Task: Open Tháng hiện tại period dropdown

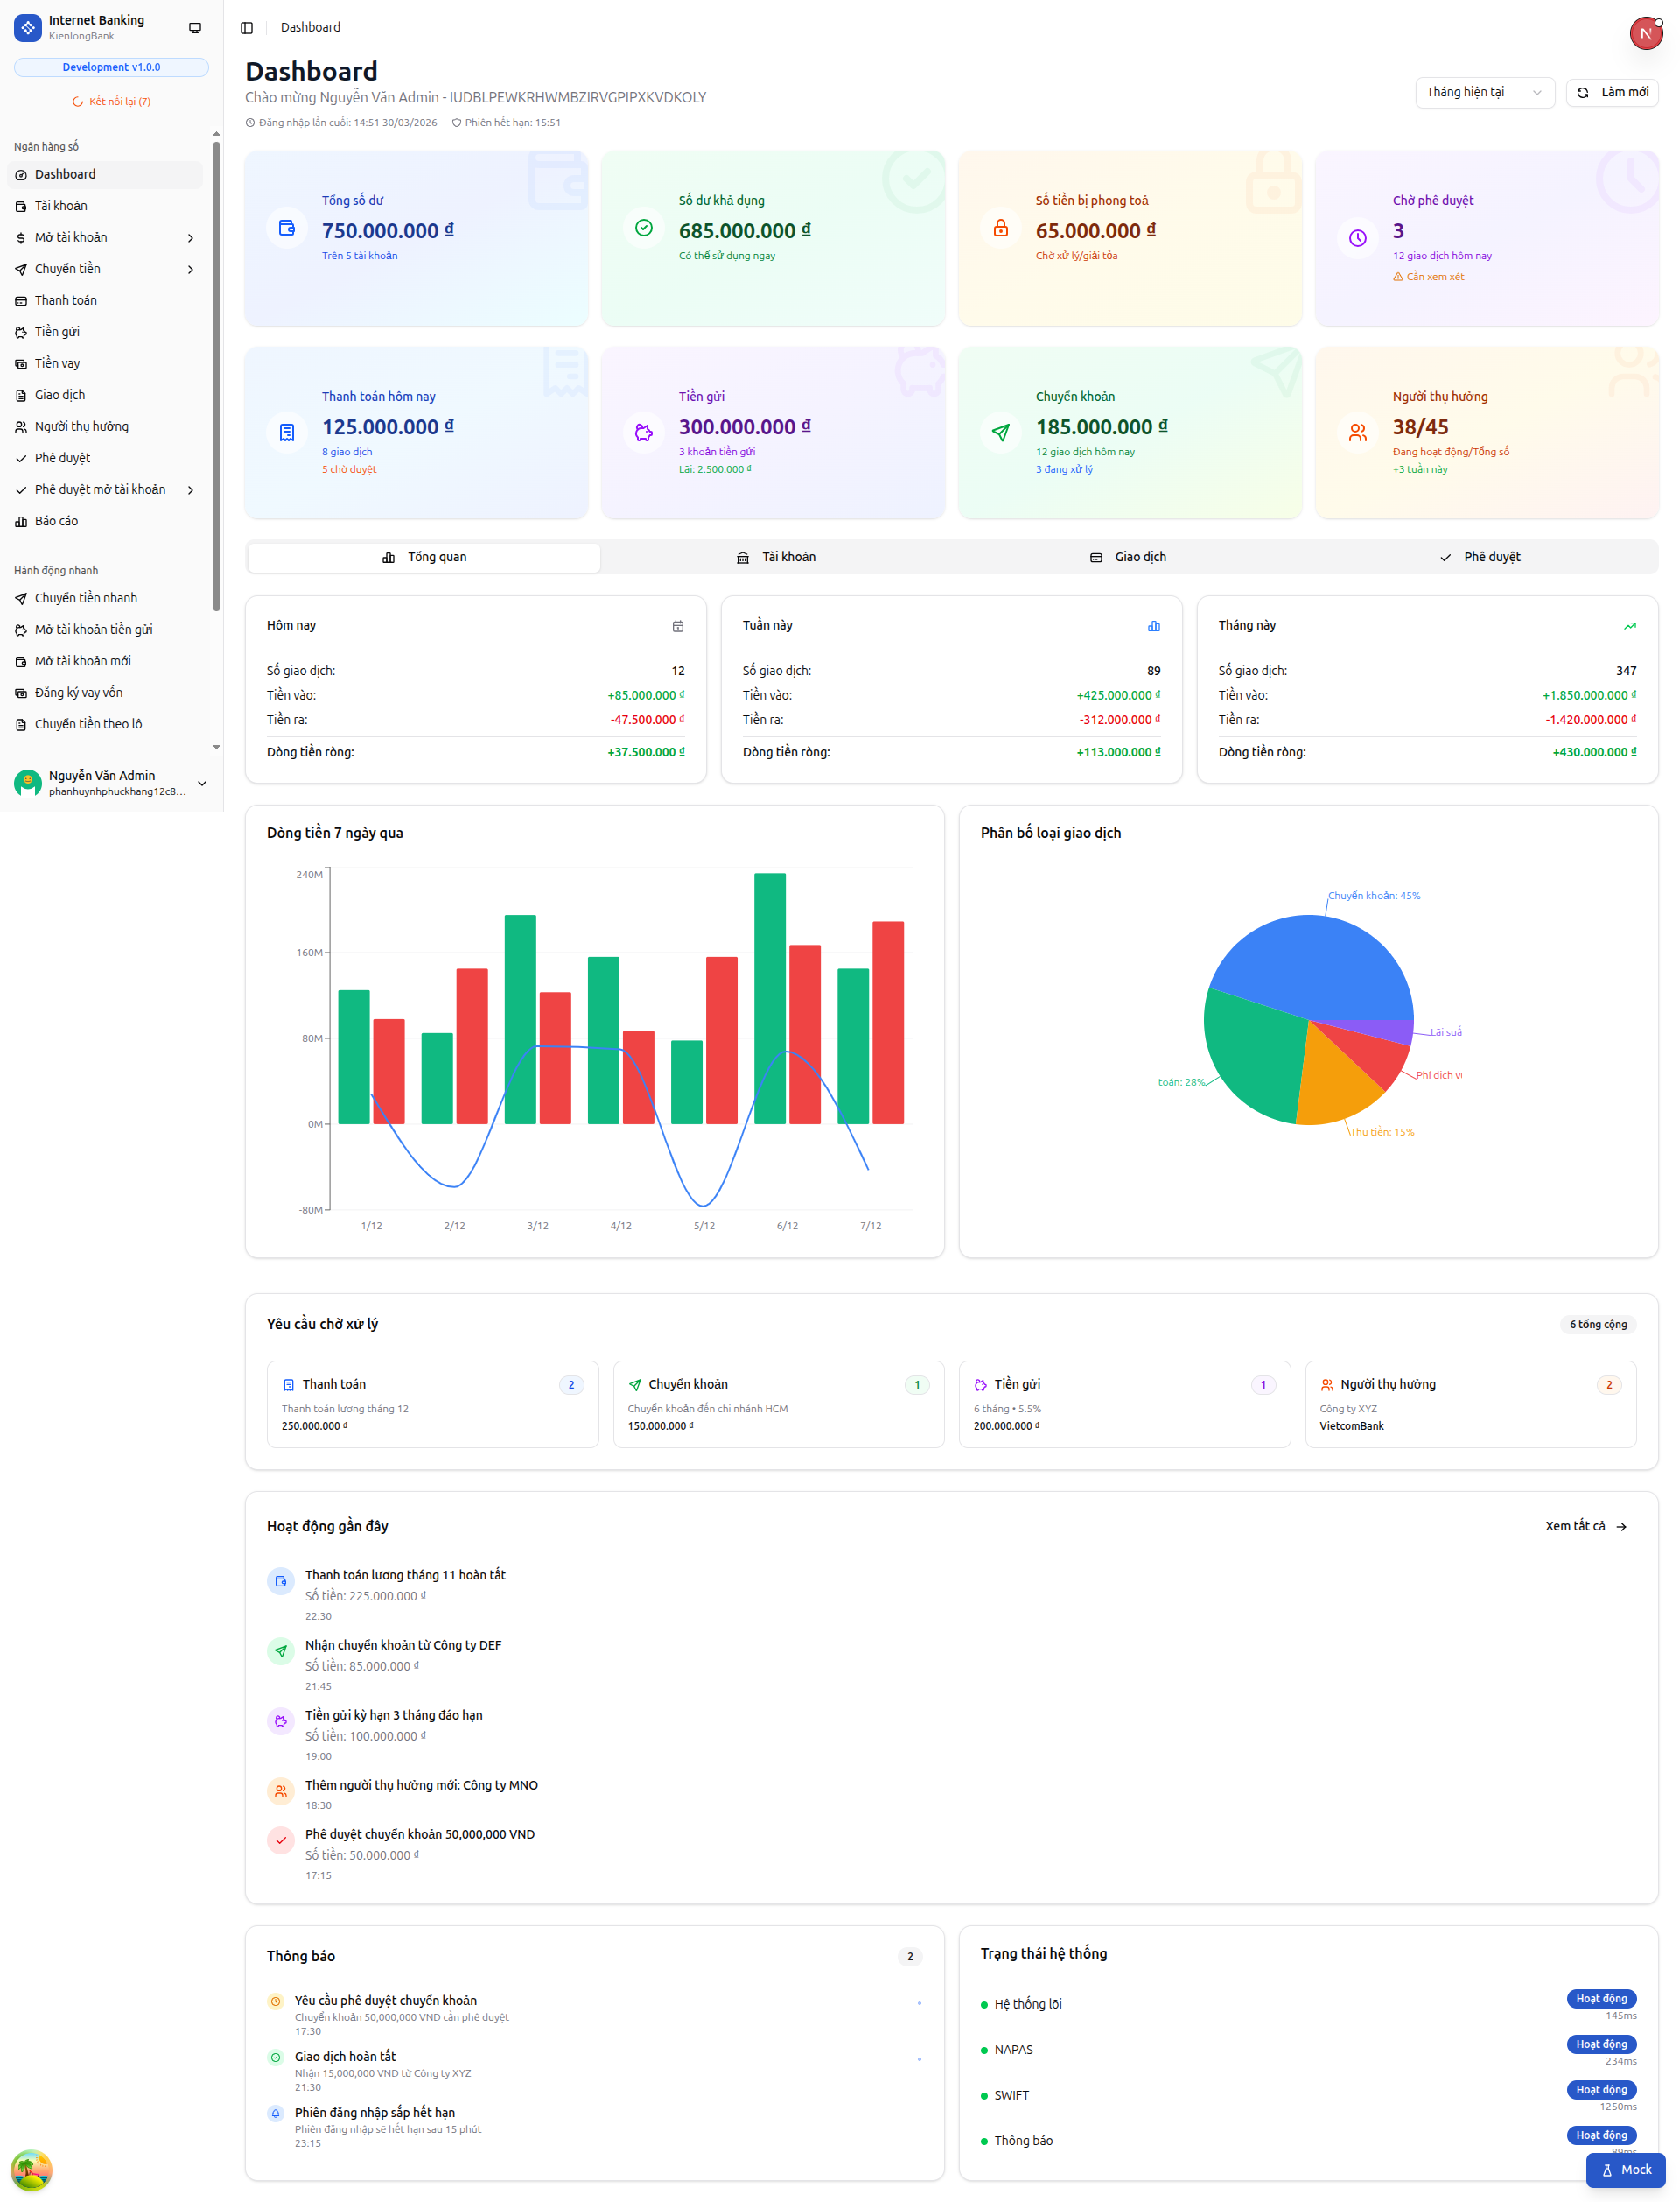Action: click(1484, 92)
